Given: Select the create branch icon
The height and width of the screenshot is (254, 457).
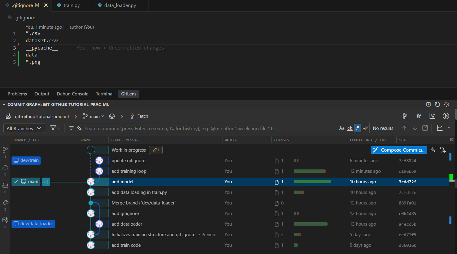Looking at the screenshot, I should pyautogui.click(x=405, y=116).
